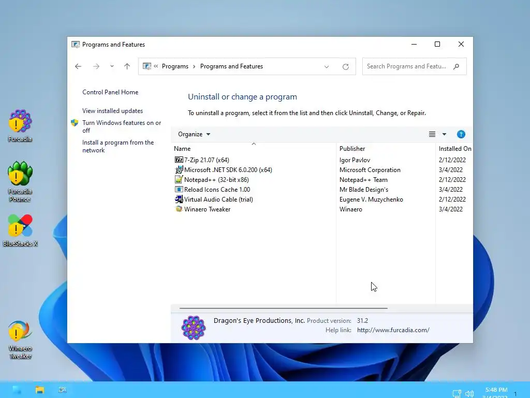The image size is (530, 398).
Task: Change view with the list view icon
Action: (x=432, y=134)
